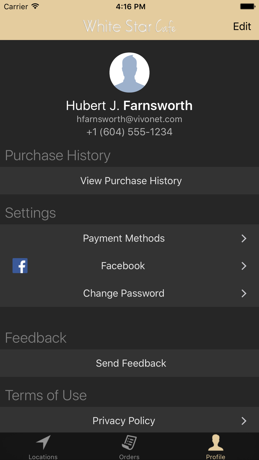Viewport: 259px width, 460px height.
Task: Tap the White Star Cafe logo
Action: (x=129, y=26)
